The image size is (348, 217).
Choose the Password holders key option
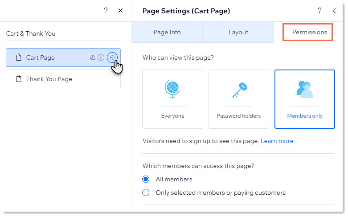[239, 99]
